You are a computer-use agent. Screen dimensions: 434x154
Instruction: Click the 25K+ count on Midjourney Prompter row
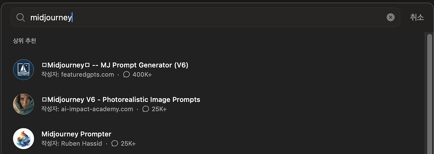click(128, 144)
